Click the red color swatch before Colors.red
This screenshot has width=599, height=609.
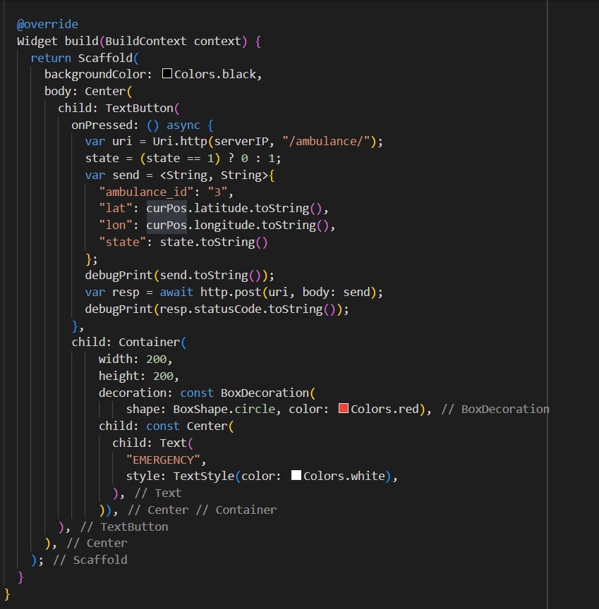tap(343, 408)
